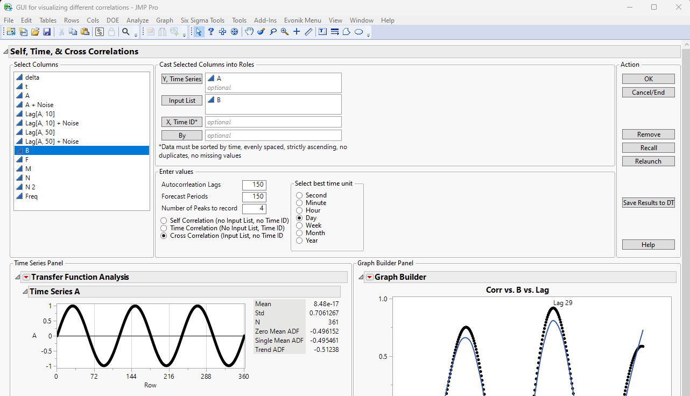Open the Annotate text tool
The height and width of the screenshot is (396, 690).
[321, 31]
